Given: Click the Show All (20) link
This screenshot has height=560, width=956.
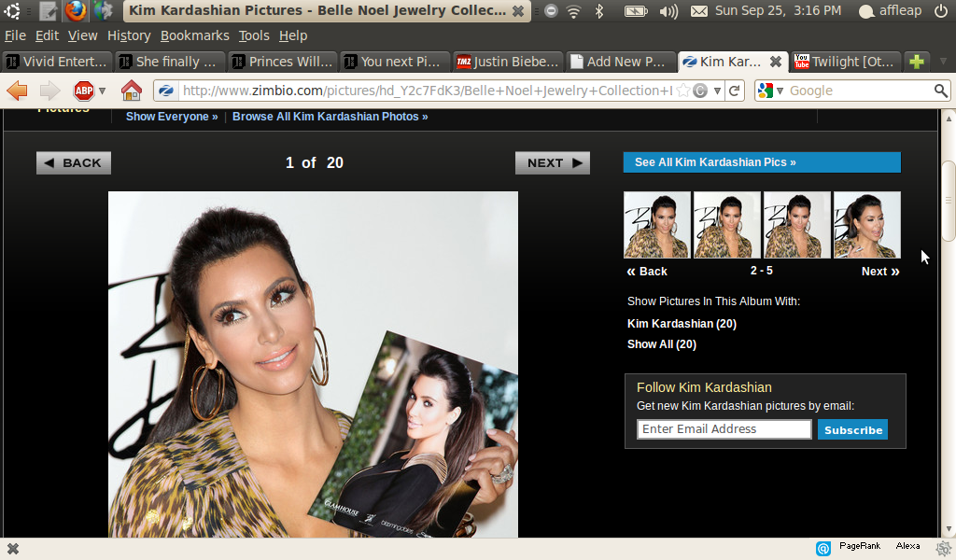Looking at the screenshot, I should pyautogui.click(x=662, y=344).
